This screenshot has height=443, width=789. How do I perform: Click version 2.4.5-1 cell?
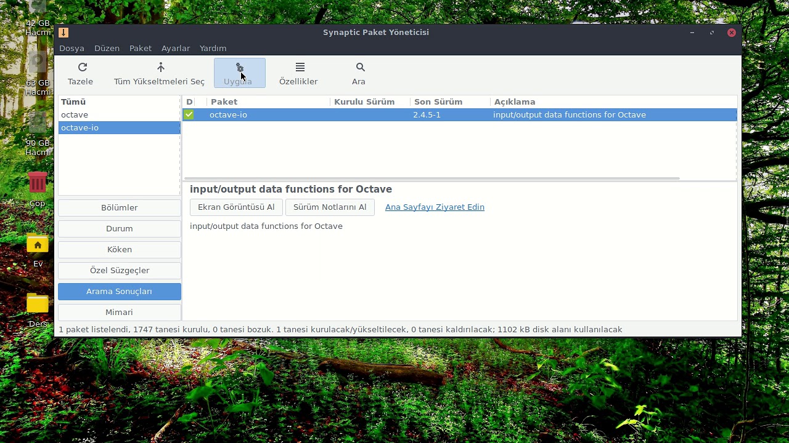point(427,114)
